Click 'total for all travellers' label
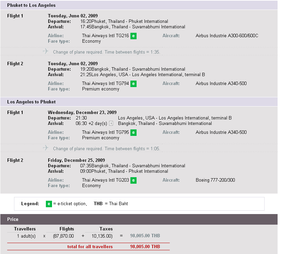281x254 pixels. coord(90,247)
